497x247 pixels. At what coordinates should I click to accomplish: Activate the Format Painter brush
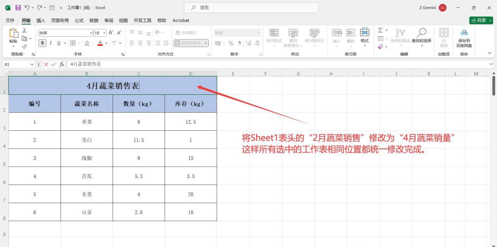(24, 46)
